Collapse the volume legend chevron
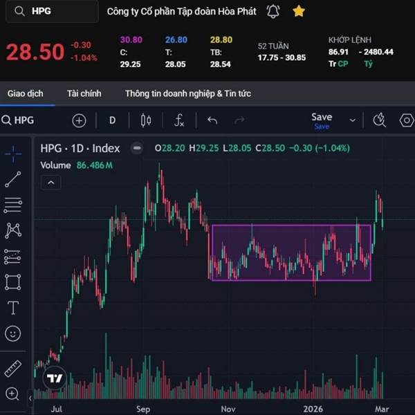 point(51,183)
